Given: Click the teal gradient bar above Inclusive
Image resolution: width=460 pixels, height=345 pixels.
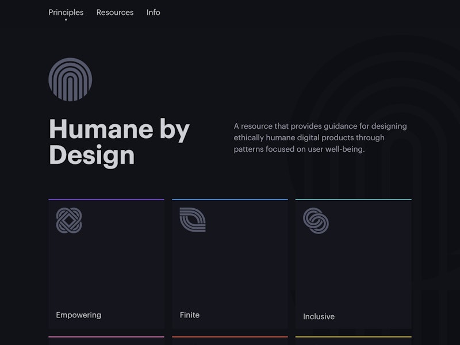Looking at the screenshot, I should tap(354, 198).
